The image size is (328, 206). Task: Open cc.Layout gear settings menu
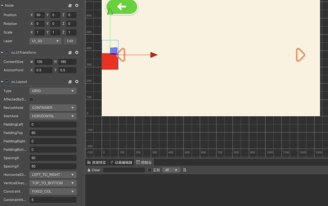[77, 82]
